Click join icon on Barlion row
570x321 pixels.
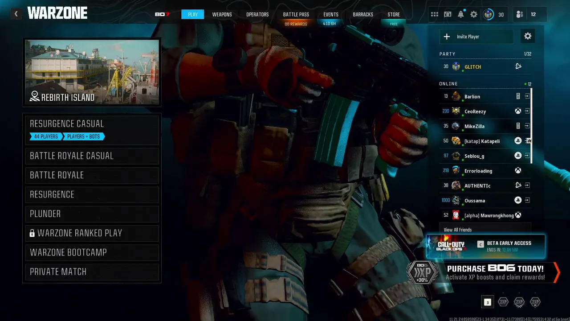point(527,96)
